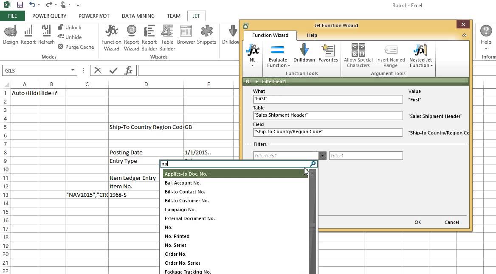This screenshot has height=274, width=496.
Task: Select 'Campaign No.' in field list
Action: tap(235, 210)
